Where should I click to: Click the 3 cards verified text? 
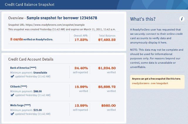31,39
